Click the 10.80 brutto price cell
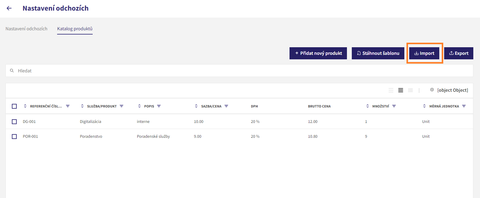The width and height of the screenshot is (480, 198). tap(313, 137)
